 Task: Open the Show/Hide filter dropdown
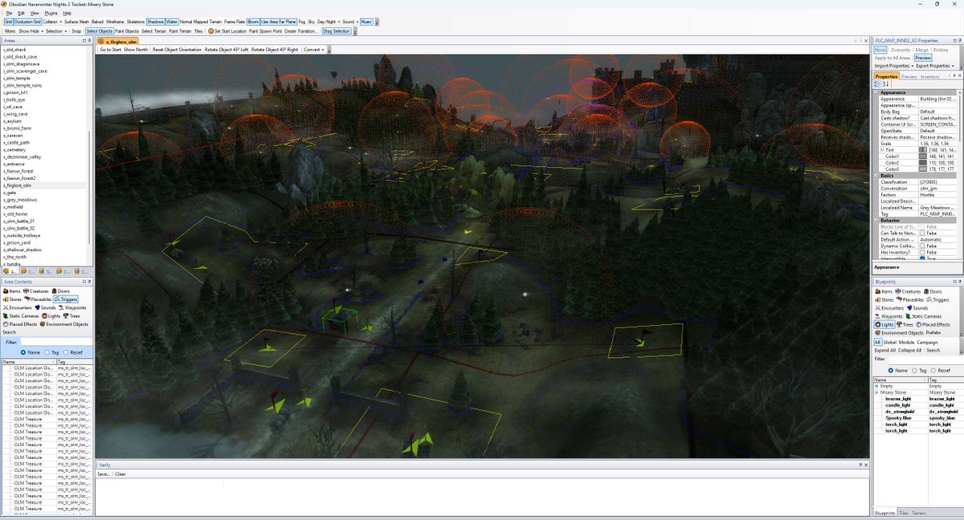(x=31, y=30)
